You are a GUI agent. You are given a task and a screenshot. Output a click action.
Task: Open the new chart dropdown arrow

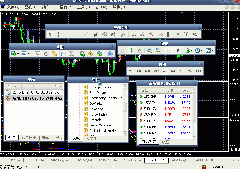18,54
